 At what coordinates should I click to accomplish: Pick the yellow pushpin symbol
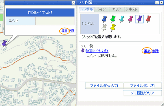coord(113,28)
